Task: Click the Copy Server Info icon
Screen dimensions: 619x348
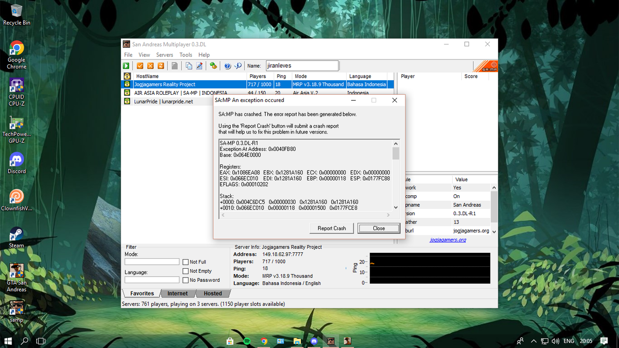Action: point(189,66)
